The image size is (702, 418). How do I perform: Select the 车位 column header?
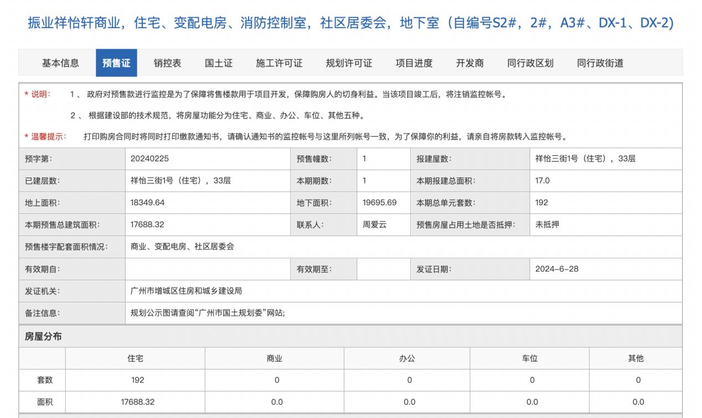[x=530, y=358]
